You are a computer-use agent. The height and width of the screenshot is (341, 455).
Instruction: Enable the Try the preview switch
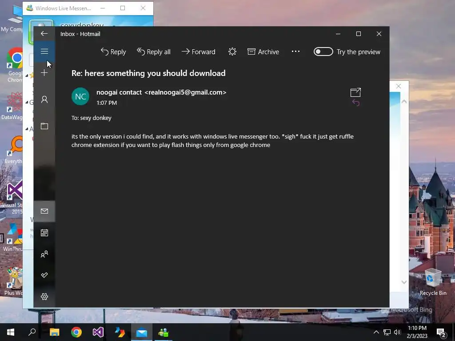click(323, 52)
